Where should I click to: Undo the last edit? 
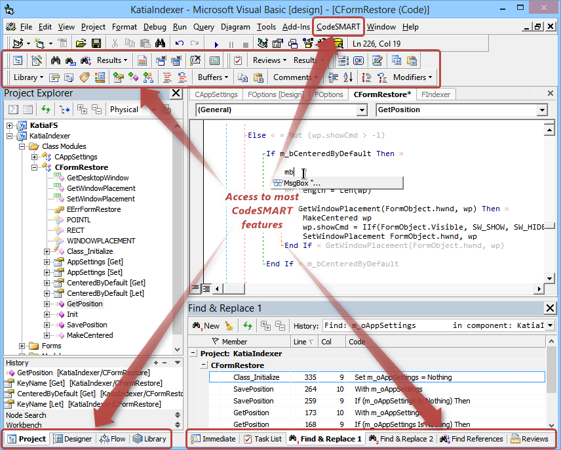coord(178,43)
